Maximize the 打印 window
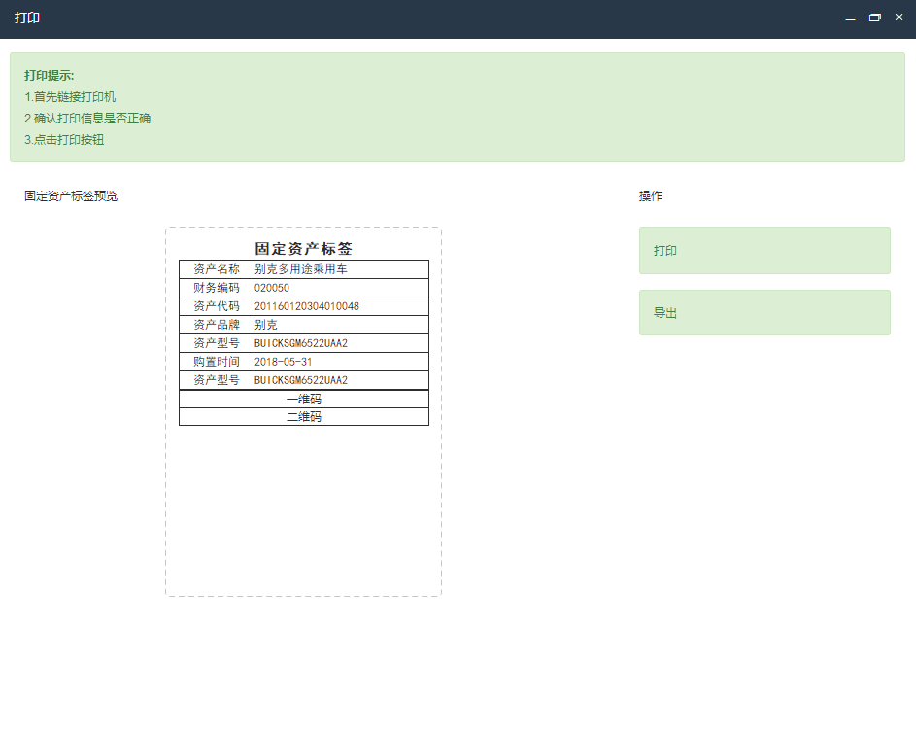Screen dimensions: 916x734 [x=874, y=18]
